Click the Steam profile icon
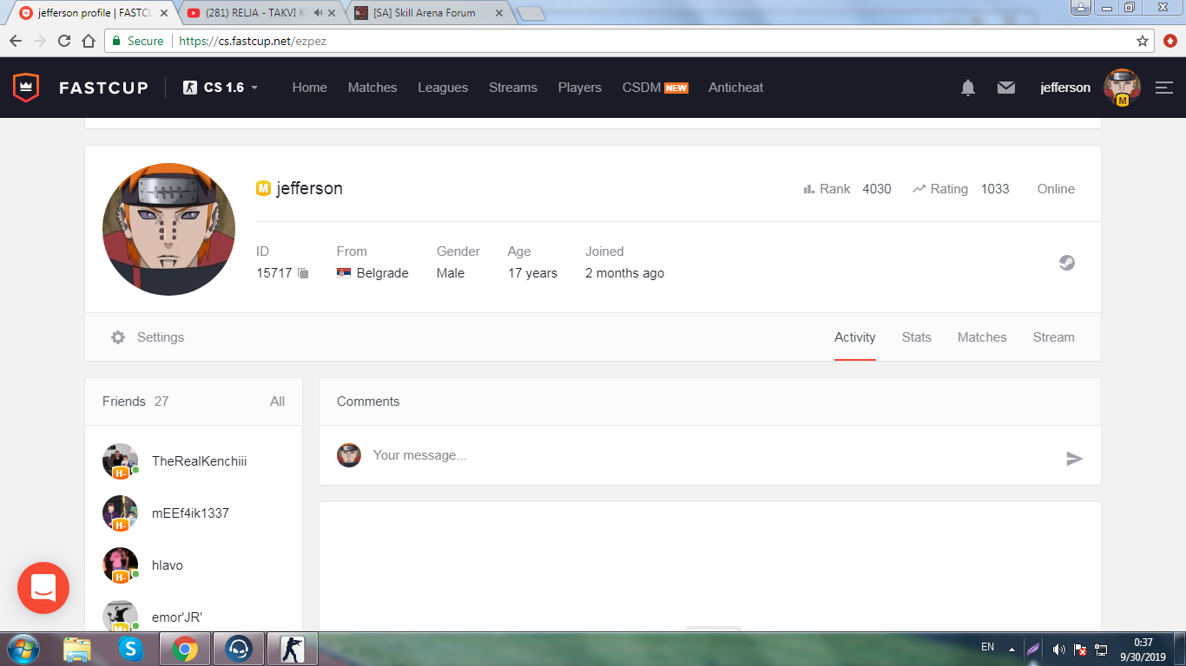Screen dimensions: 1186x666 (1067, 263)
